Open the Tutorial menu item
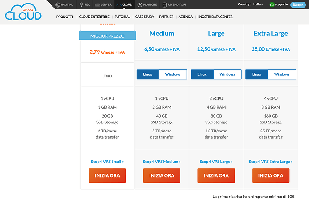Viewport: 309px width, 201px height. tap(122, 17)
